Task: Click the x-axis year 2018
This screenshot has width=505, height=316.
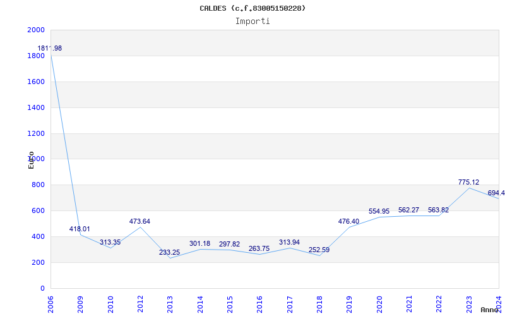Action: coord(319,305)
